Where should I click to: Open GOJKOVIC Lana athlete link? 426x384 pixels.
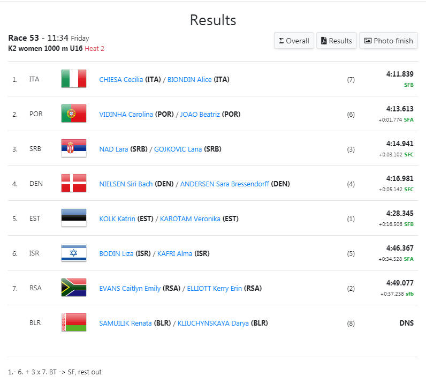coord(178,149)
